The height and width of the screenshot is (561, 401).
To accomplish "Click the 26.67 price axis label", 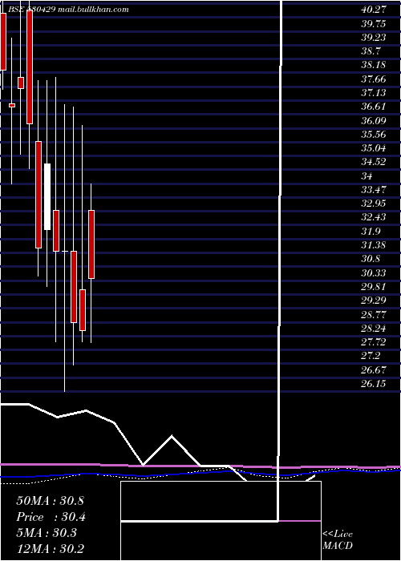I will [x=374, y=370].
